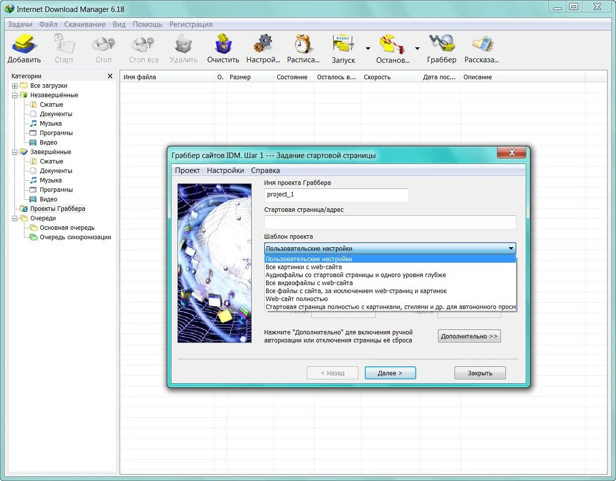Click the Далее > button

pyautogui.click(x=390, y=373)
